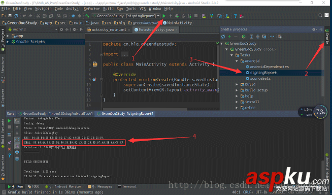
Task: Refresh all Gradle projects icon
Action: click(x=223, y=37)
